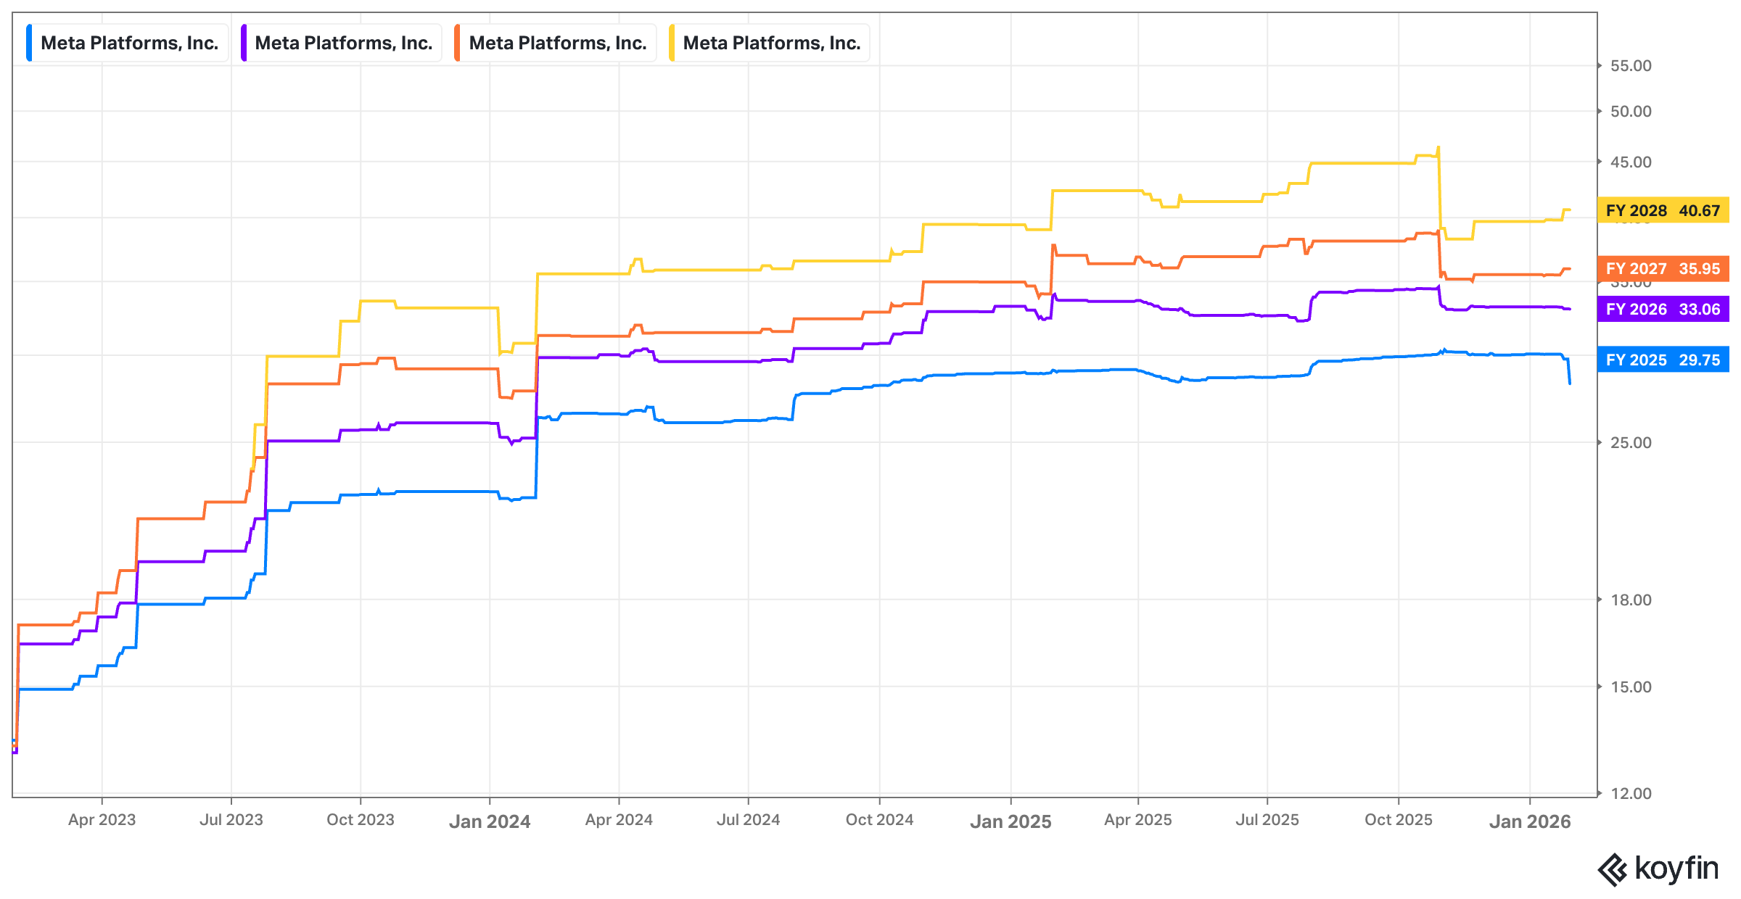The image size is (1741, 899).
Task: Click the Oct 2023 date axis label
Action: (x=361, y=820)
